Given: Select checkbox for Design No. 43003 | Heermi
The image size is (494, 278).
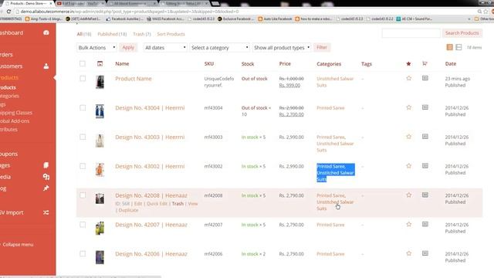Looking at the screenshot, I should click(83, 137).
